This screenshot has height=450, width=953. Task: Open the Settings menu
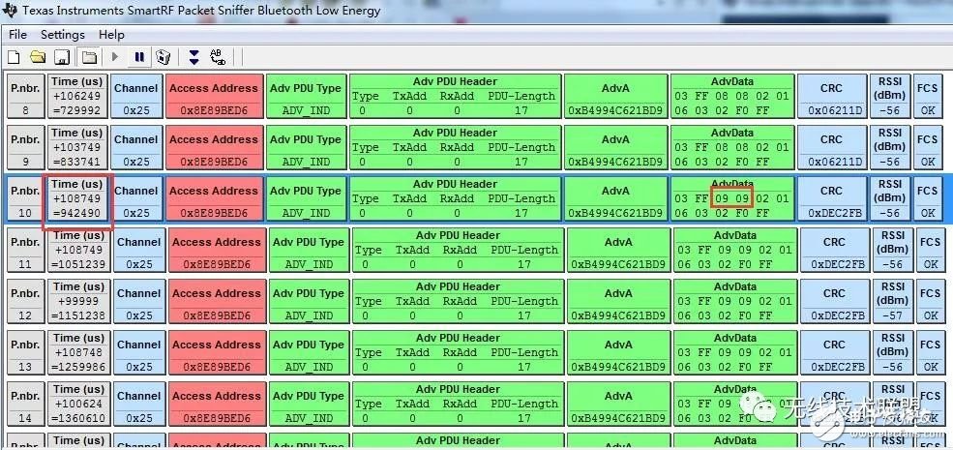(x=63, y=35)
